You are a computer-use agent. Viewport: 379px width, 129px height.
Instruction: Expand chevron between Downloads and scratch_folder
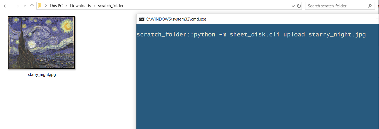[94, 6]
